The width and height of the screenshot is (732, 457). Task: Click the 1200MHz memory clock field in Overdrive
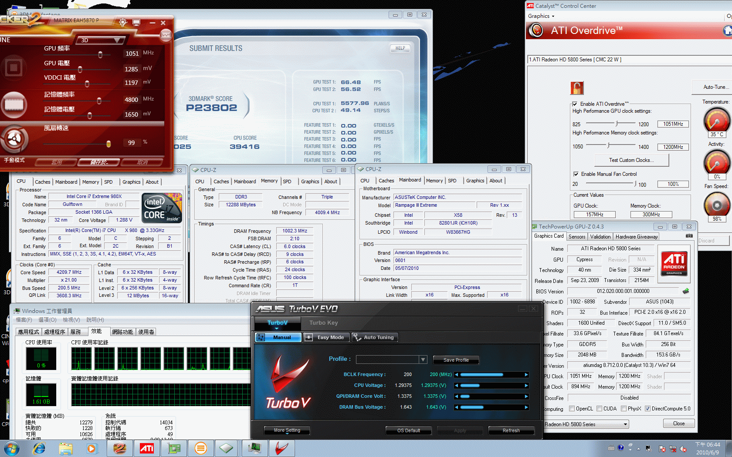pyautogui.click(x=673, y=147)
